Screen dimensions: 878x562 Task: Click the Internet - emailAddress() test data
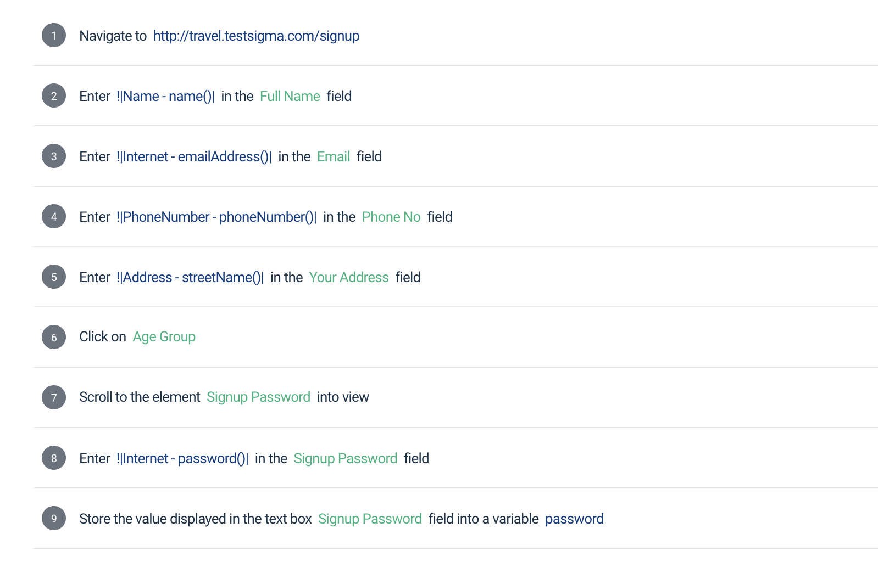194,156
